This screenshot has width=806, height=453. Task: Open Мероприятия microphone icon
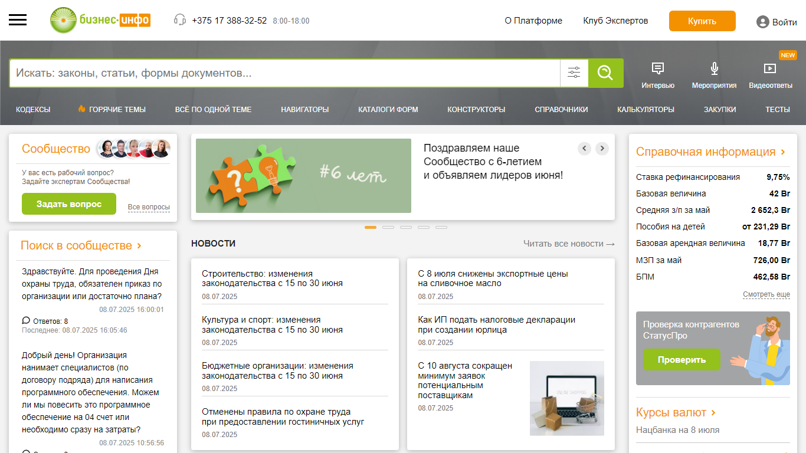[x=715, y=68]
